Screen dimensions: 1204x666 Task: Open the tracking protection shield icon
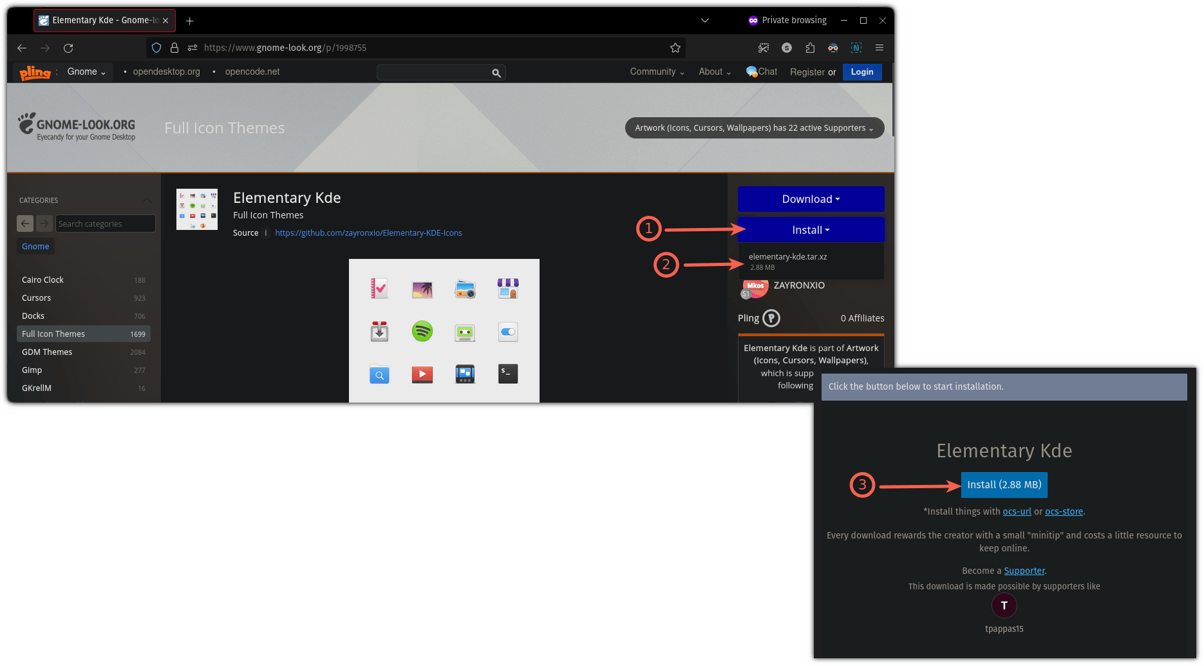(156, 48)
